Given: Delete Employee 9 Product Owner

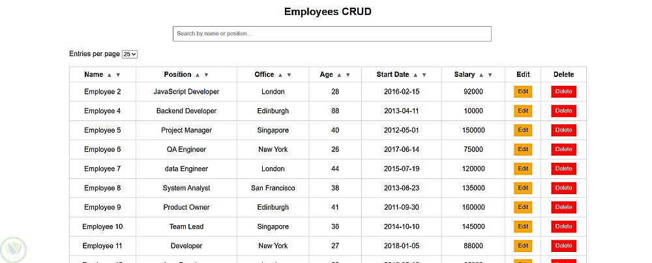Looking at the screenshot, I should (563, 208).
